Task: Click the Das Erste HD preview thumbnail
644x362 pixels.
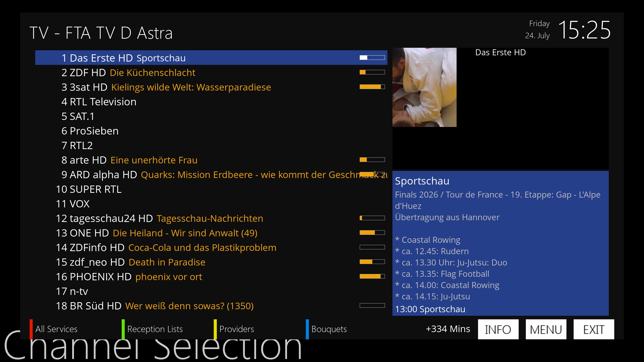Action: 424,87
